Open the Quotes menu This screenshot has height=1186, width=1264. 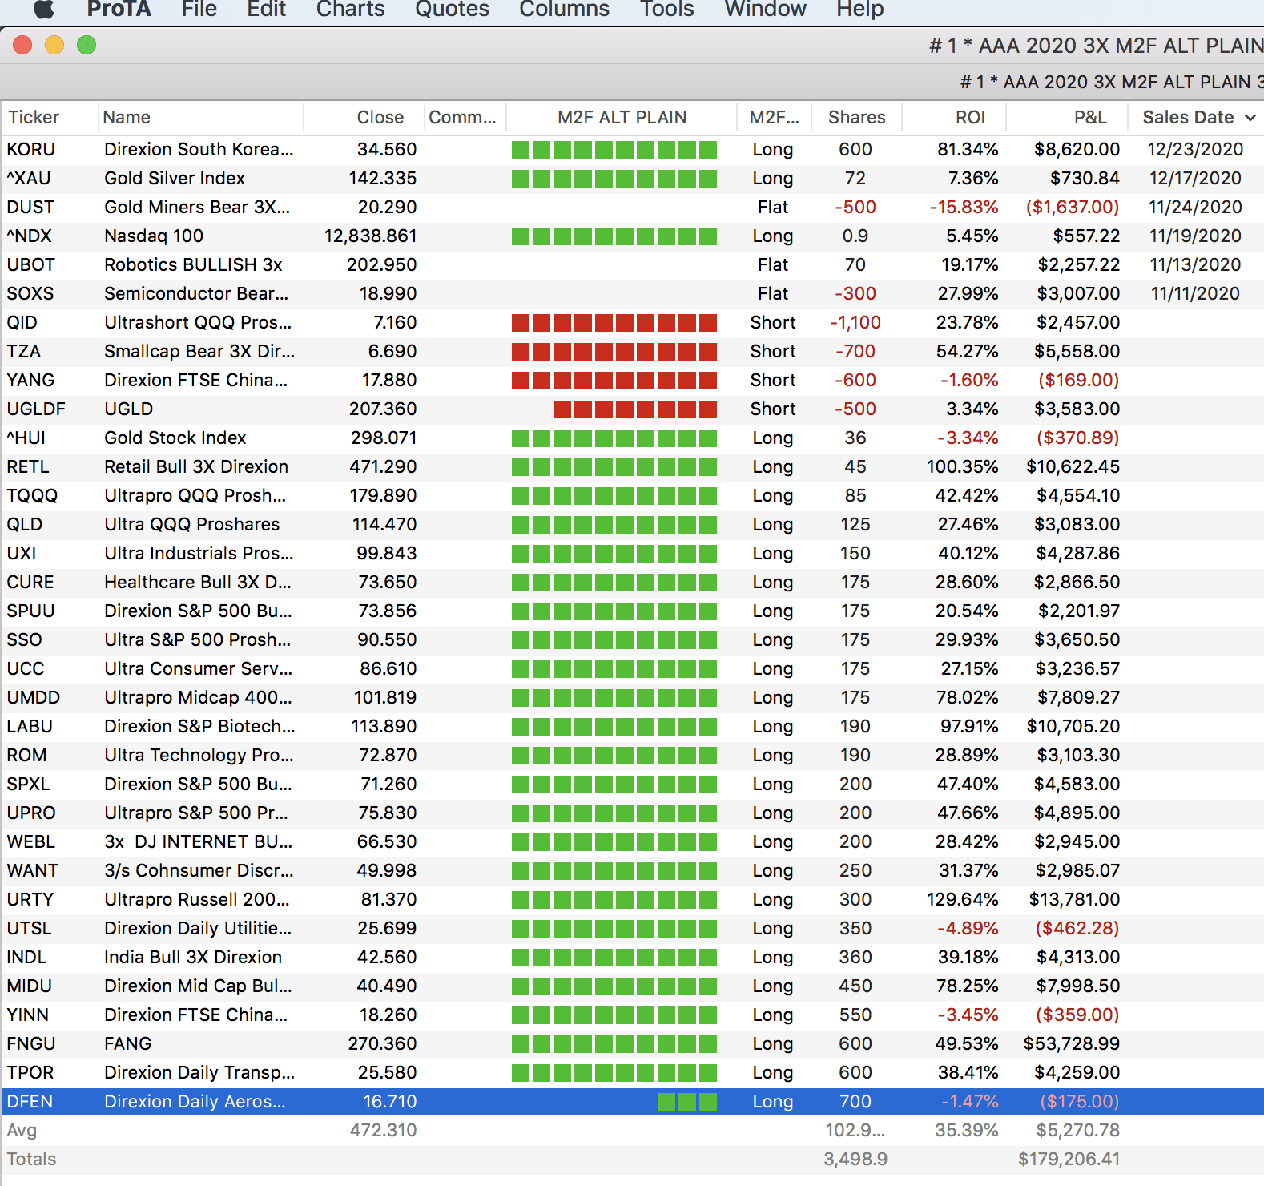coord(453,9)
